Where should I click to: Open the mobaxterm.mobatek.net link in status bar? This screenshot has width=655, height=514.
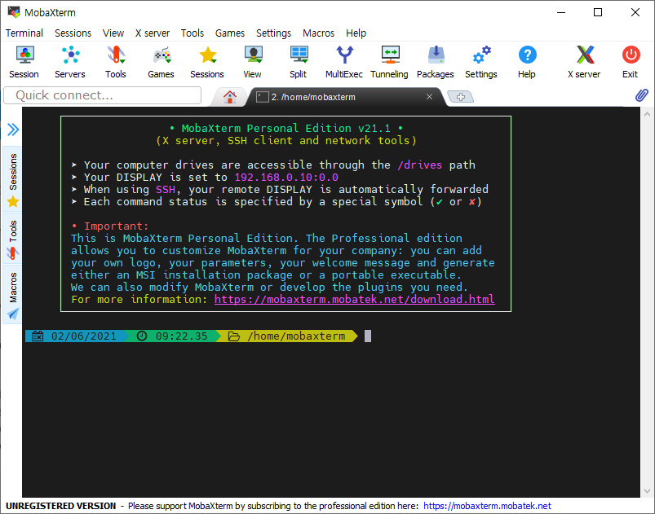487,506
